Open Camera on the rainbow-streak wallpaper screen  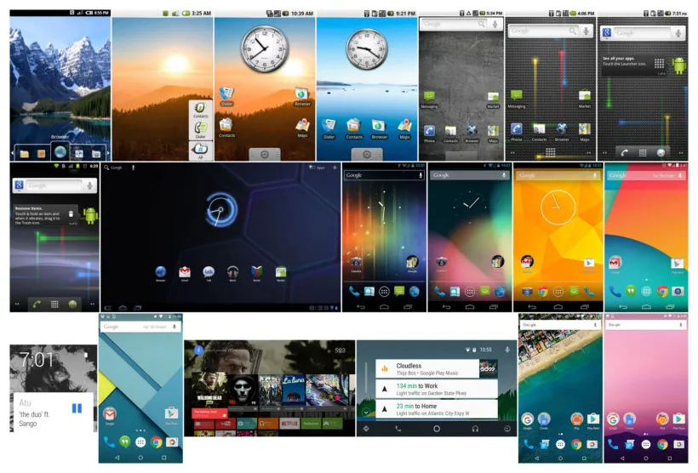pos(356,263)
